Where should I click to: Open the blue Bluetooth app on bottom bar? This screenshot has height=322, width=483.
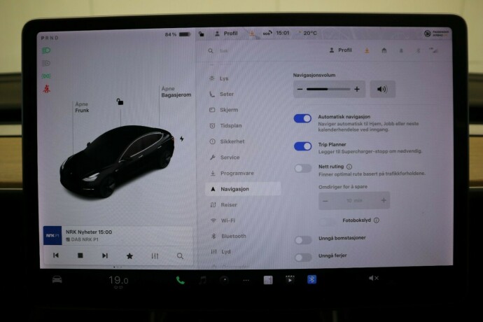[311, 279]
